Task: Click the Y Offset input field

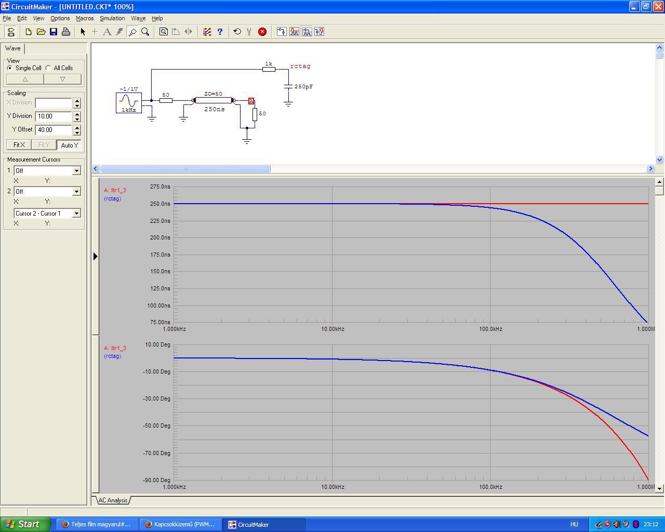Action: click(54, 130)
